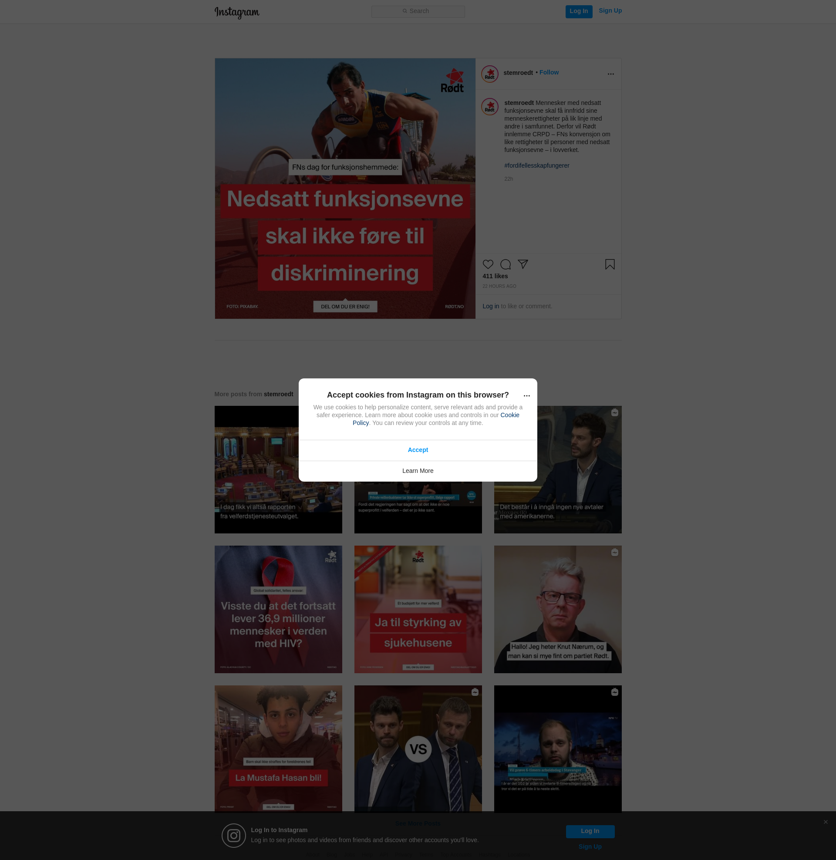Like the post with the heart icon

pos(488,264)
